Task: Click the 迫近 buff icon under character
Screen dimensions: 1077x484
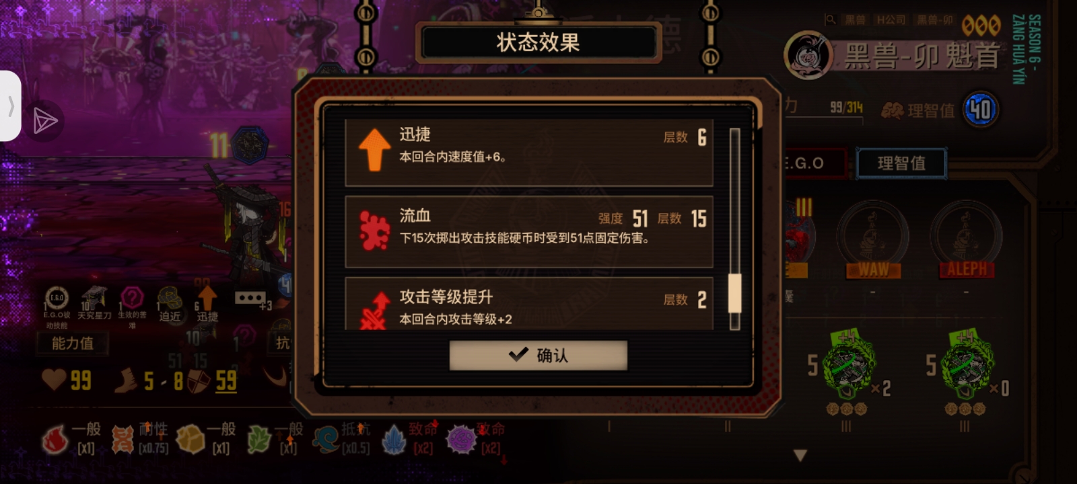Action: pyautogui.click(x=170, y=304)
